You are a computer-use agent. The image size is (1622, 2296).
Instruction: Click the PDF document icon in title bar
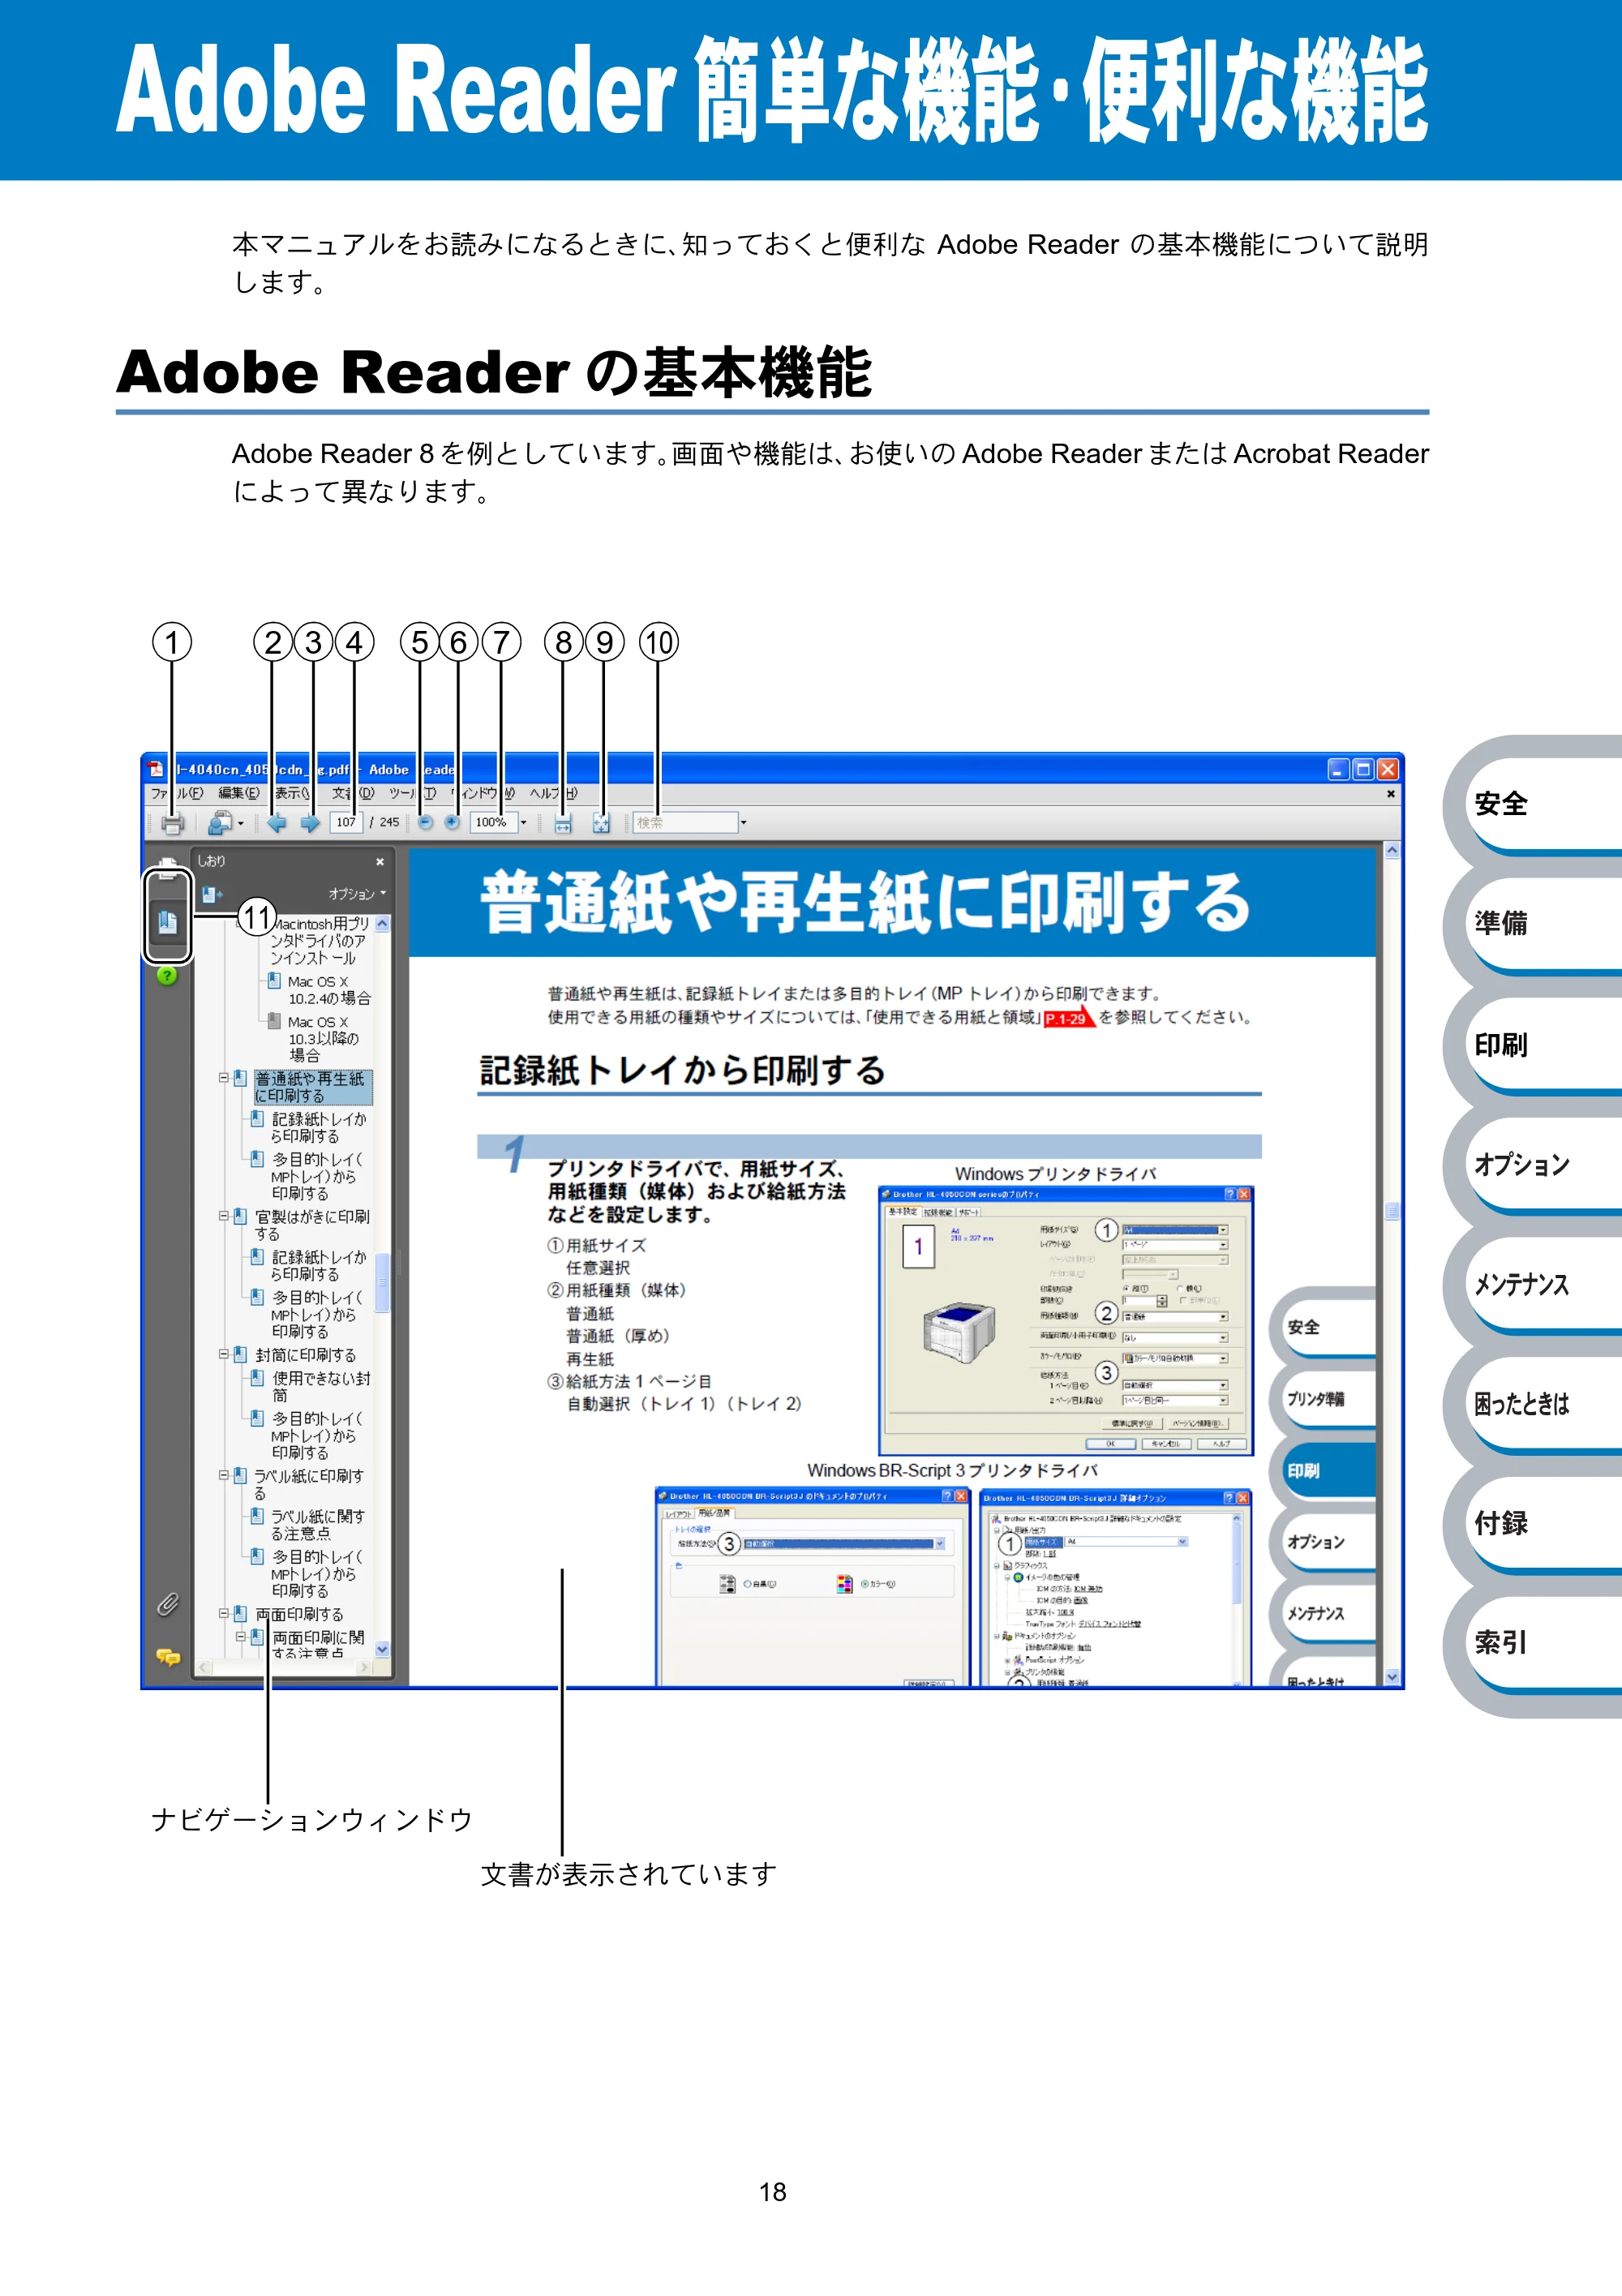155,769
